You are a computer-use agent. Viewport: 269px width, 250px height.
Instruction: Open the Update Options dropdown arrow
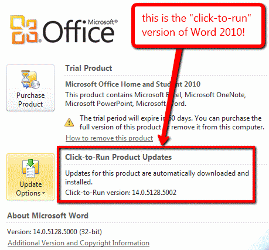click(x=43, y=193)
